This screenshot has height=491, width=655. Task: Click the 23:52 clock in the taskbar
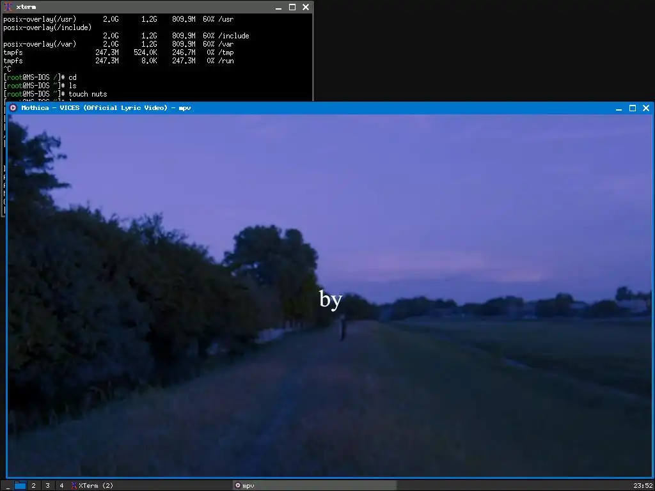pyautogui.click(x=643, y=486)
